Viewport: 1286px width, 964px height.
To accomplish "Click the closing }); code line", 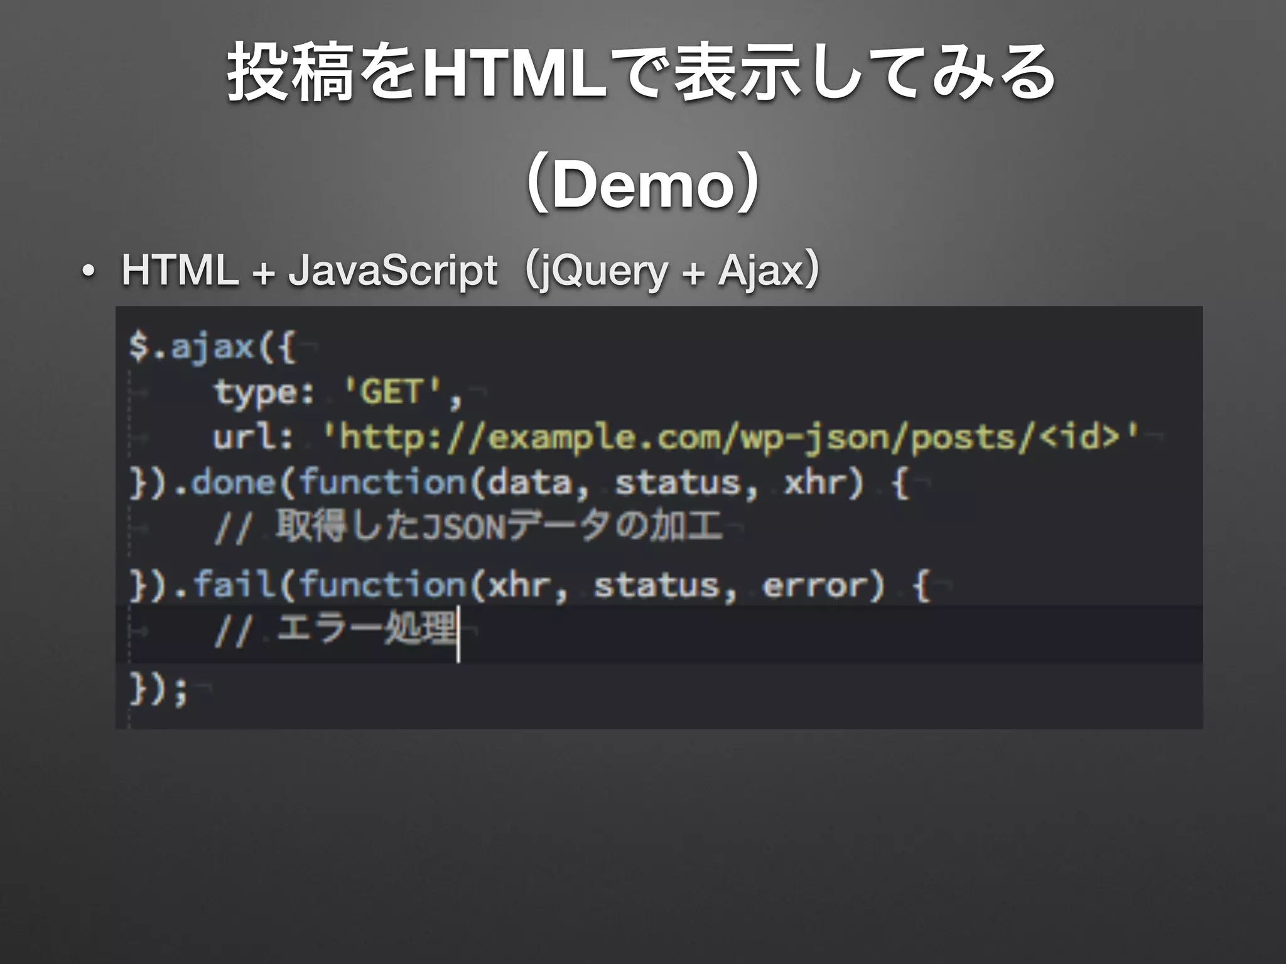I will tap(158, 688).
